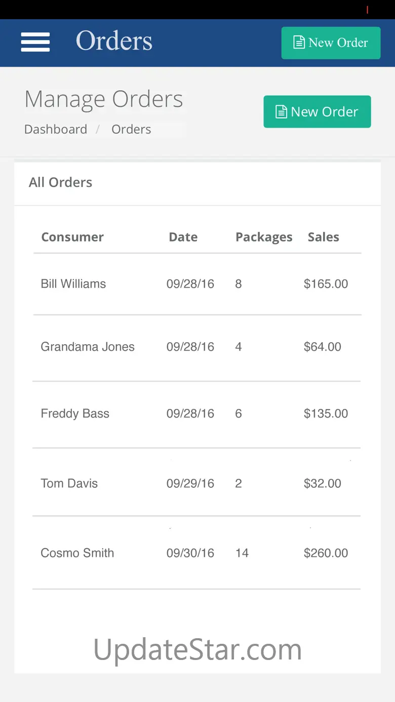Click New Order button beside Manage Orders
The height and width of the screenshot is (702, 395).
coord(317,112)
